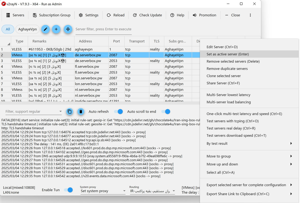Choose Share Server (Ctrl+F)
Viewport: 300px width, 203px height.
(x=249, y=83)
